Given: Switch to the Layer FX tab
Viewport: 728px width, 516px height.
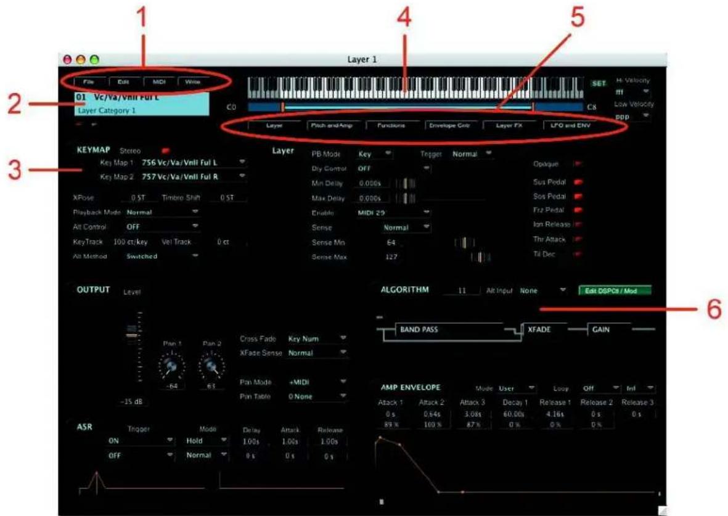Looking at the screenshot, I should 509,125.
